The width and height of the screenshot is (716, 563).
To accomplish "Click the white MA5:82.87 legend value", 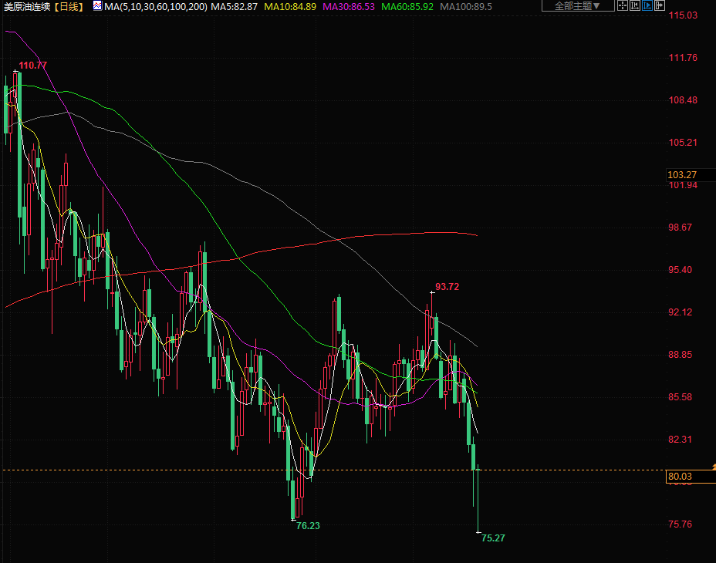I will coord(235,6).
